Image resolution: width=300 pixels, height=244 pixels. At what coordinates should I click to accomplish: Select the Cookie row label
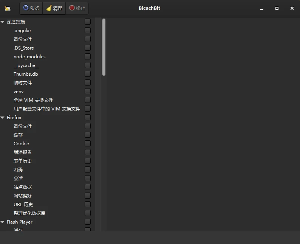click(21, 144)
